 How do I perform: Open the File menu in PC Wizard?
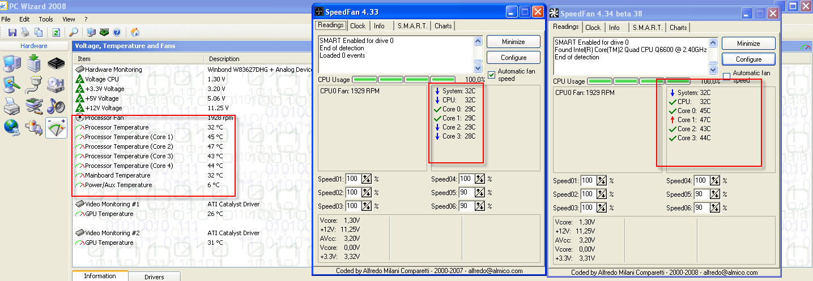click(6, 19)
